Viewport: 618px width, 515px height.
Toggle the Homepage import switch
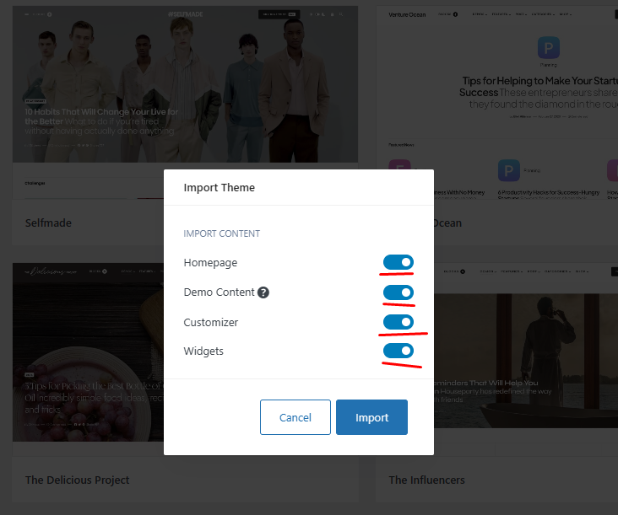point(398,262)
